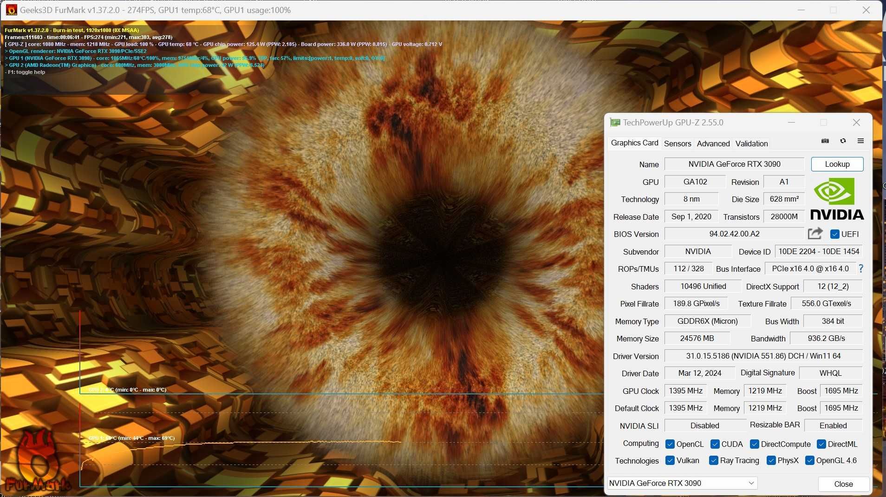The width and height of the screenshot is (886, 497).
Task: Click the GPU 1 temperature graph label in FurMark
Action: tap(131, 438)
